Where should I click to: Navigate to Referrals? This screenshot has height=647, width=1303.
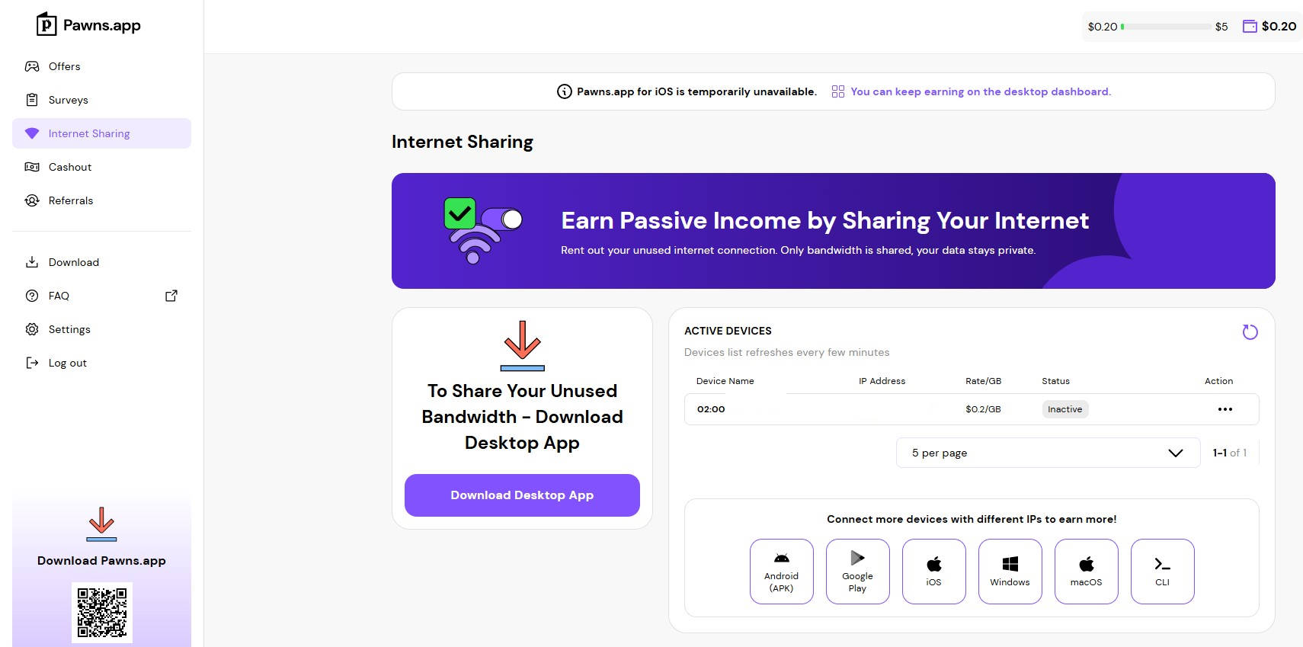click(70, 200)
